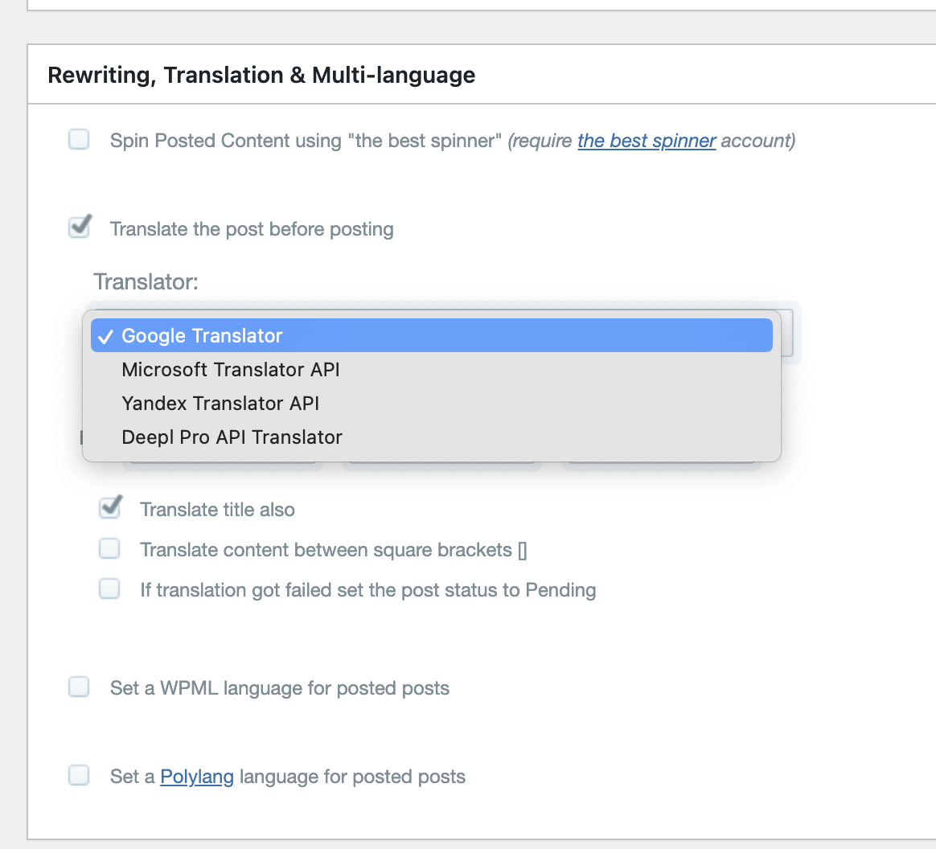The width and height of the screenshot is (936, 849).
Task: Collapse the Rewriting, Translation & Multi-language panel header
Action: [261, 76]
